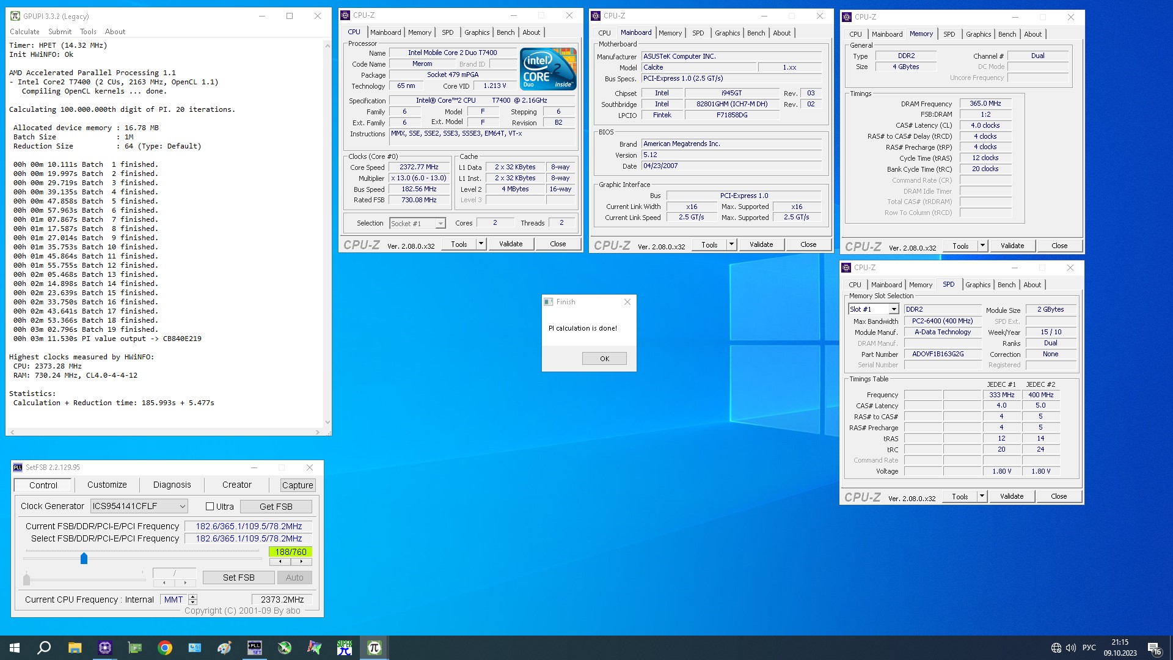Image resolution: width=1173 pixels, height=660 pixels.
Task: Expand Tools dropdown arrow in CPU-Z Memory window
Action: (982, 246)
